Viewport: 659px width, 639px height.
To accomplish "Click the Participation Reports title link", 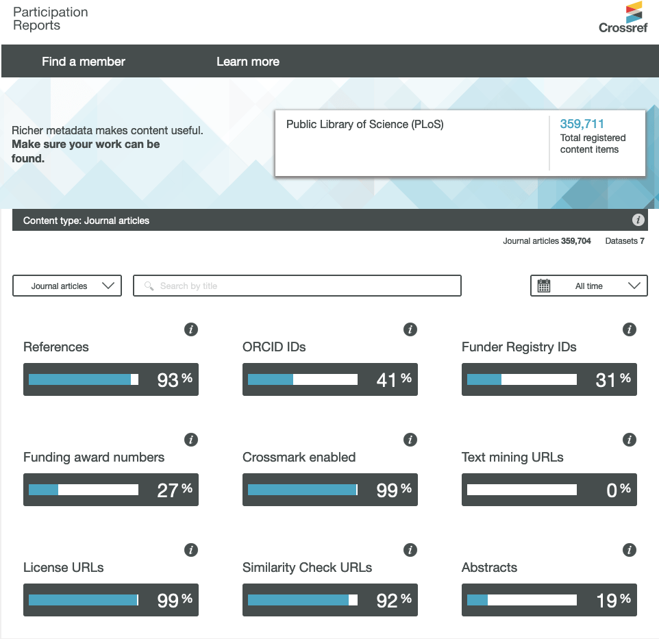I will [51, 18].
